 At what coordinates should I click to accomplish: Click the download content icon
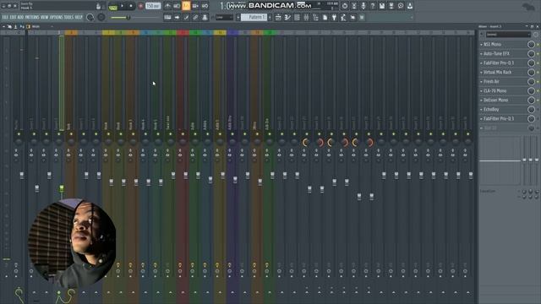[410, 6]
